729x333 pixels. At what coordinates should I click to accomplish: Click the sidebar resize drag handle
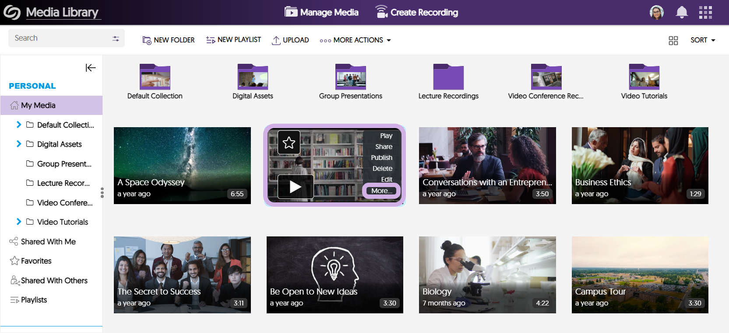(102, 193)
